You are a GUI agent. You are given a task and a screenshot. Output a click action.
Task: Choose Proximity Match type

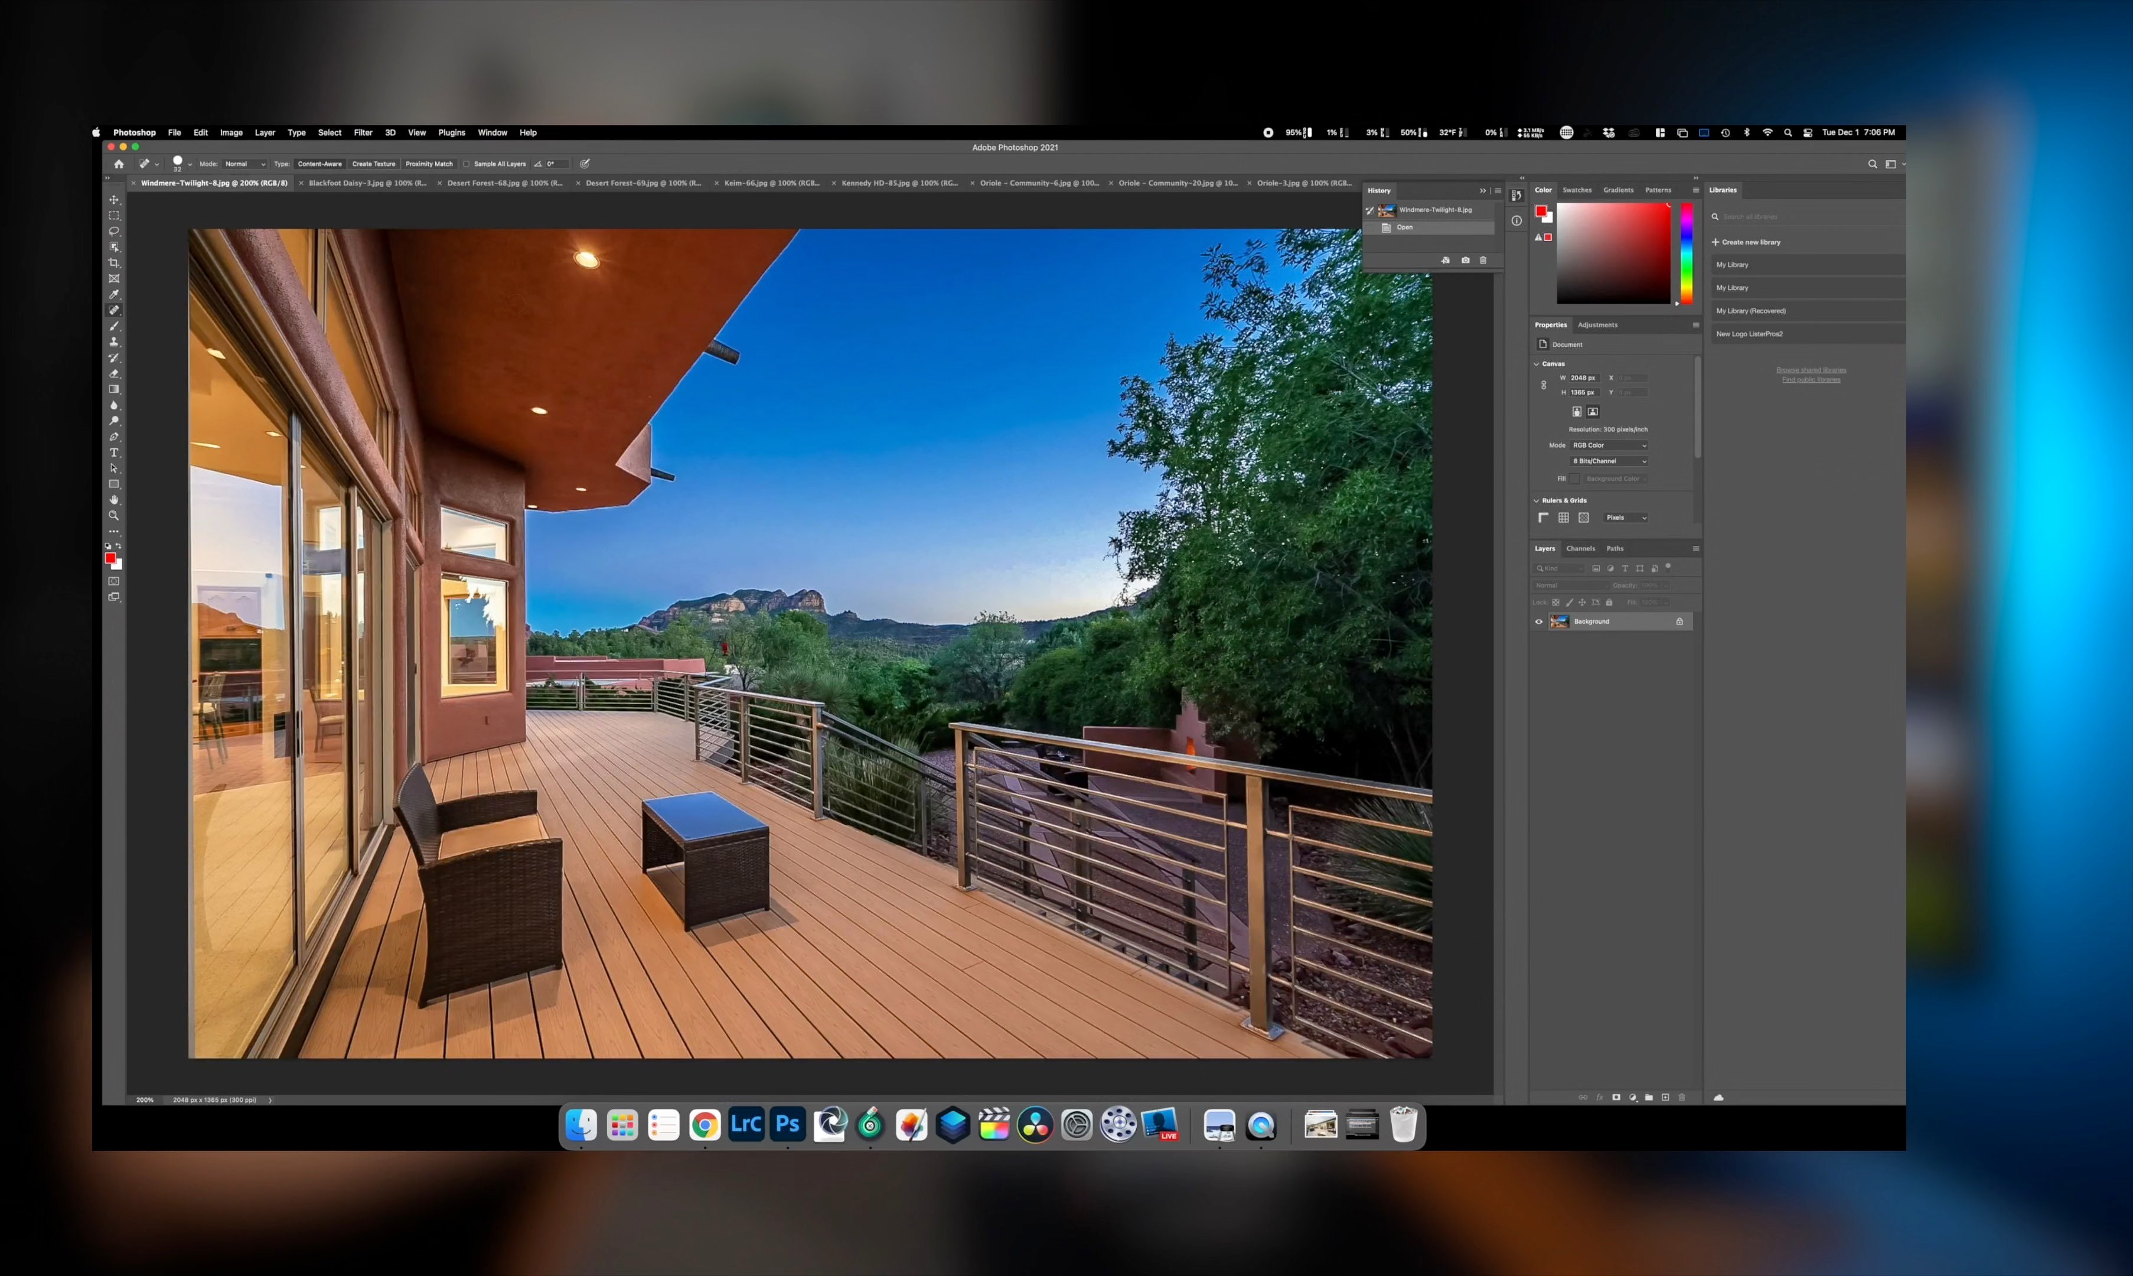tap(429, 164)
